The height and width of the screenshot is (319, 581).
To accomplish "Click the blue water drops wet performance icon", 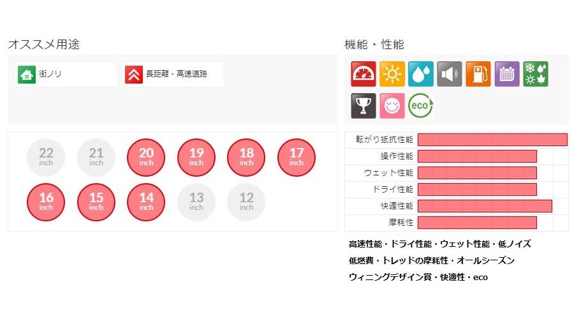I will coord(420,74).
